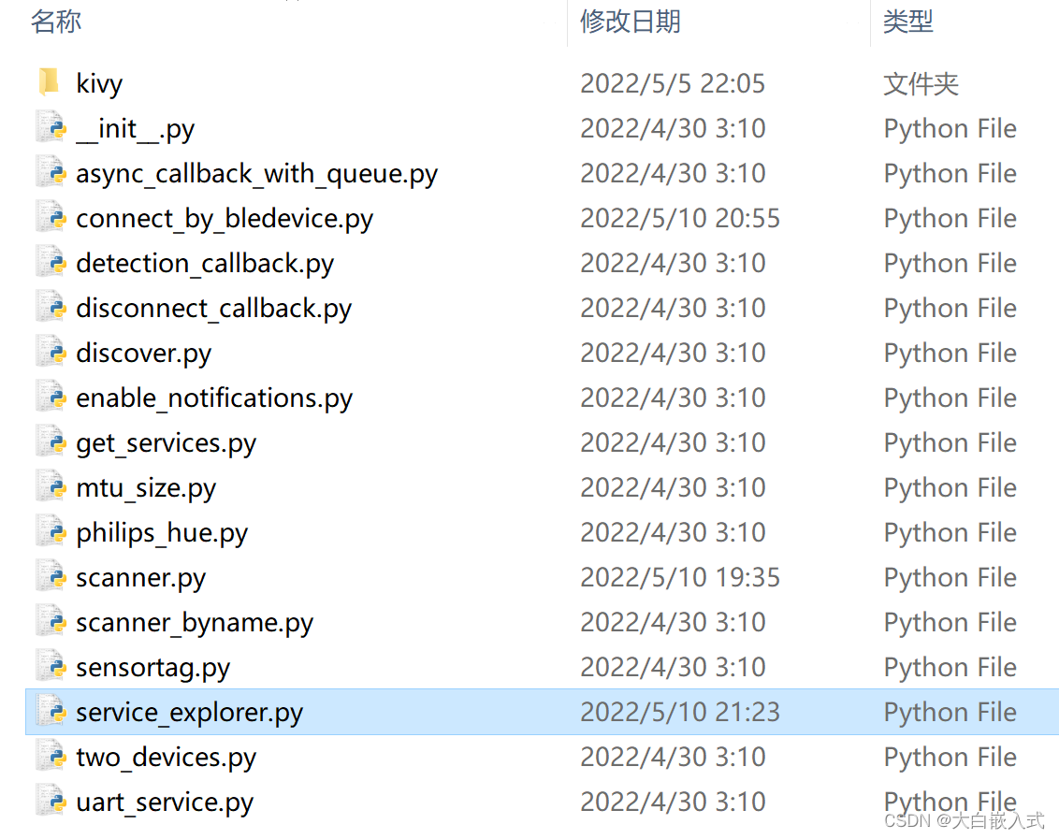Sort files by 名称 column header
1059x839 pixels.
[x=56, y=22]
